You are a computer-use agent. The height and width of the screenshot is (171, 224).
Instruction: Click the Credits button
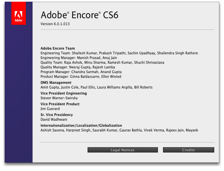pyautogui.click(x=188, y=150)
